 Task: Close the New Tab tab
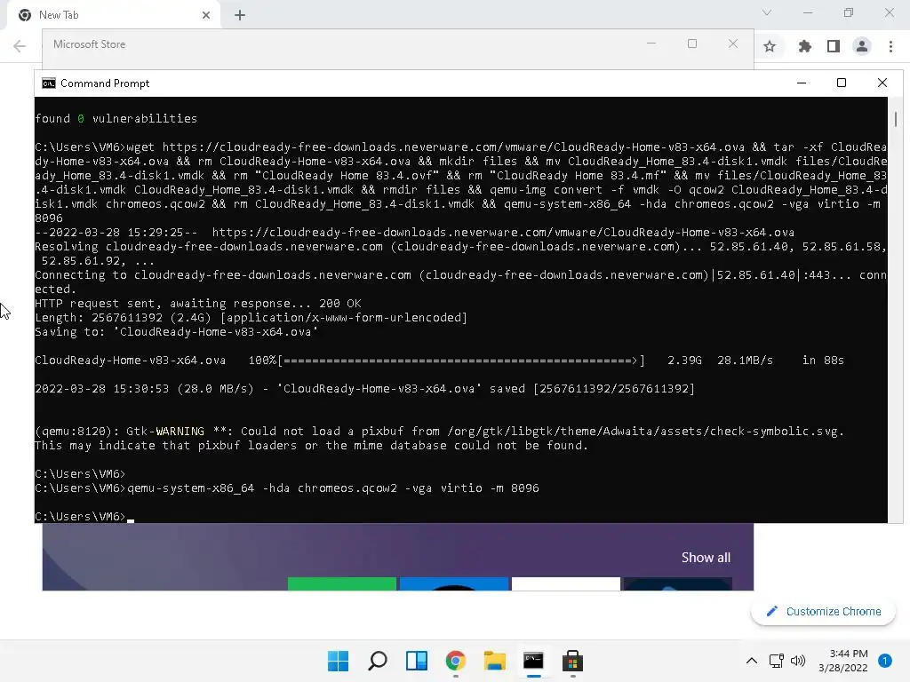[206, 15]
